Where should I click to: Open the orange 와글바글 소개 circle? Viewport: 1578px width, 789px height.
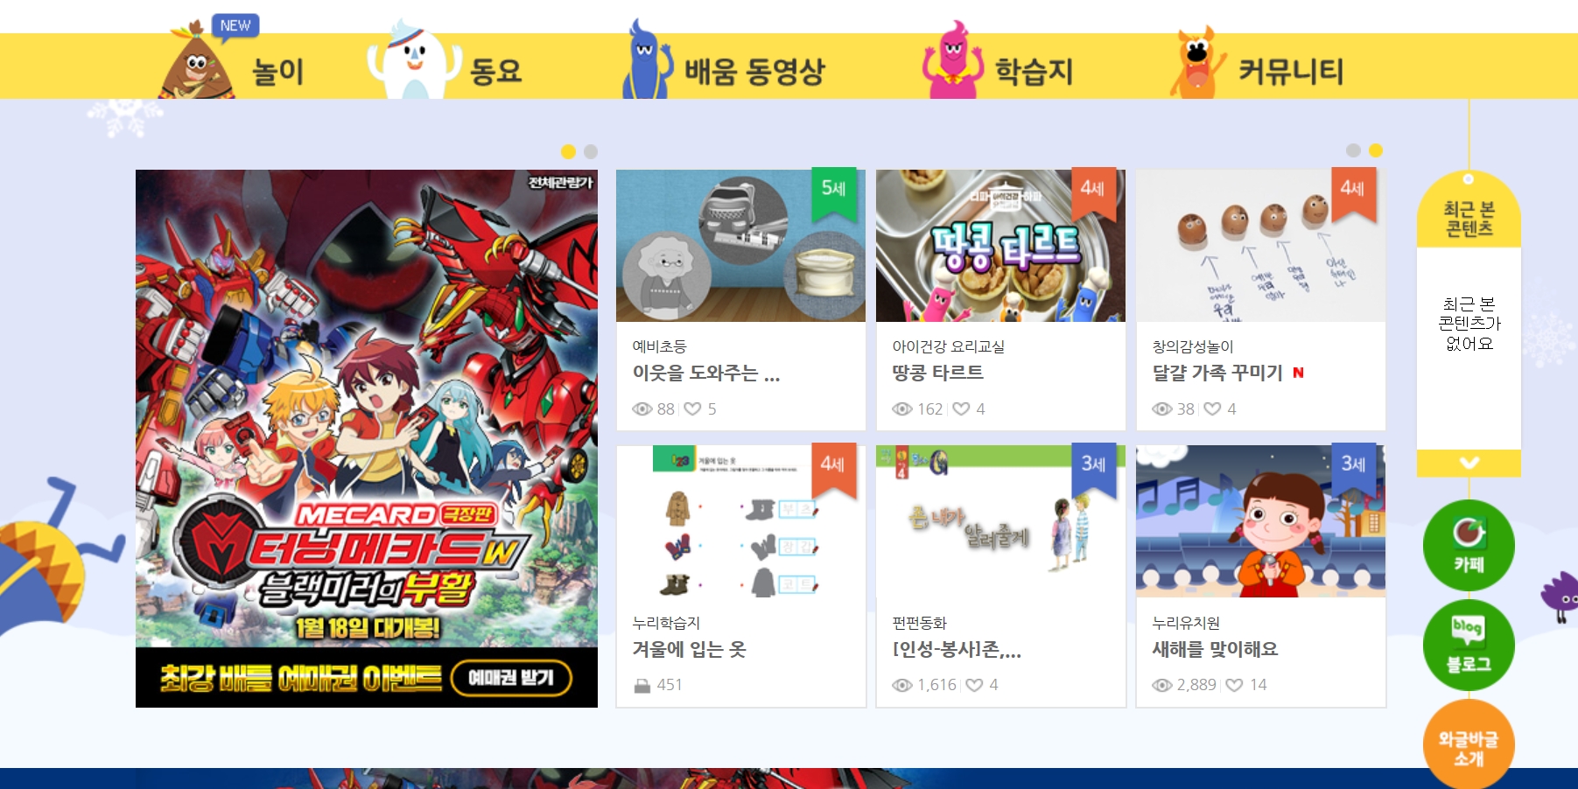coord(1469,745)
